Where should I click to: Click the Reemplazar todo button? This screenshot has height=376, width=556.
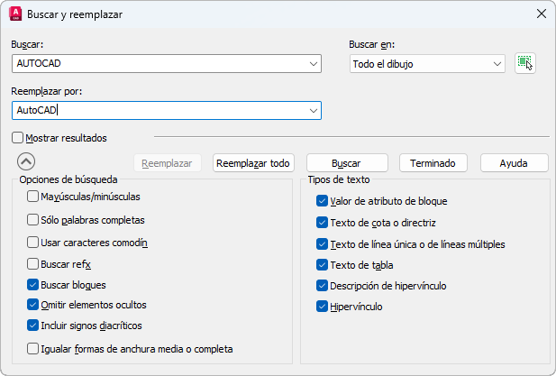254,163
